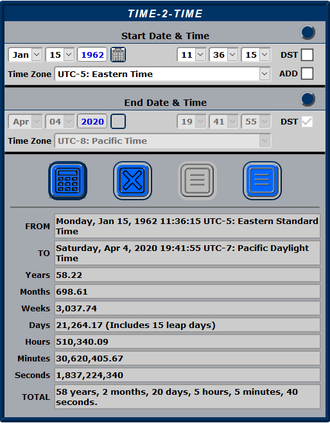The image size is (330, 423).
Task: Click the blue X clear button
Action: click(132, 180)
